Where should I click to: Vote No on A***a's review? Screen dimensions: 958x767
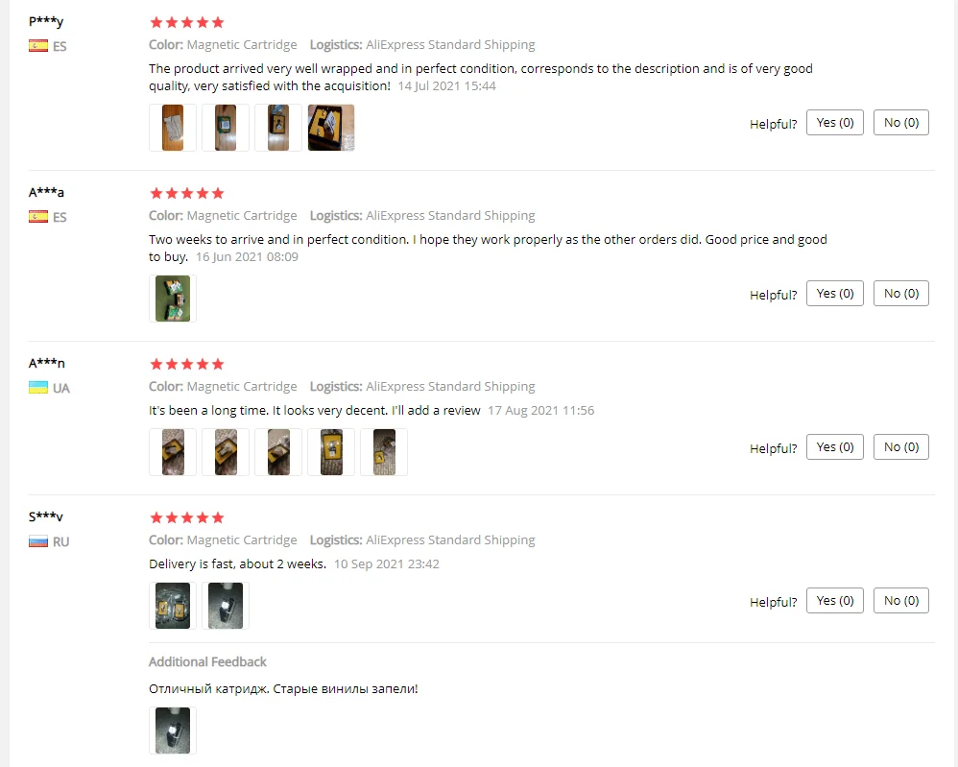click(901, 294)
